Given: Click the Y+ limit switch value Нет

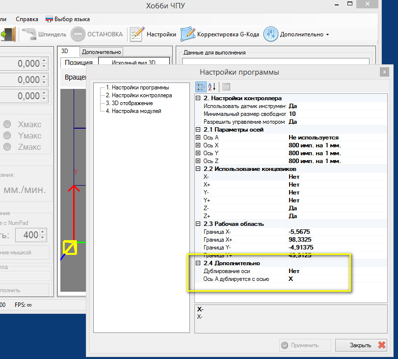Looking at the screenshot, I should [x=337, y=200].
